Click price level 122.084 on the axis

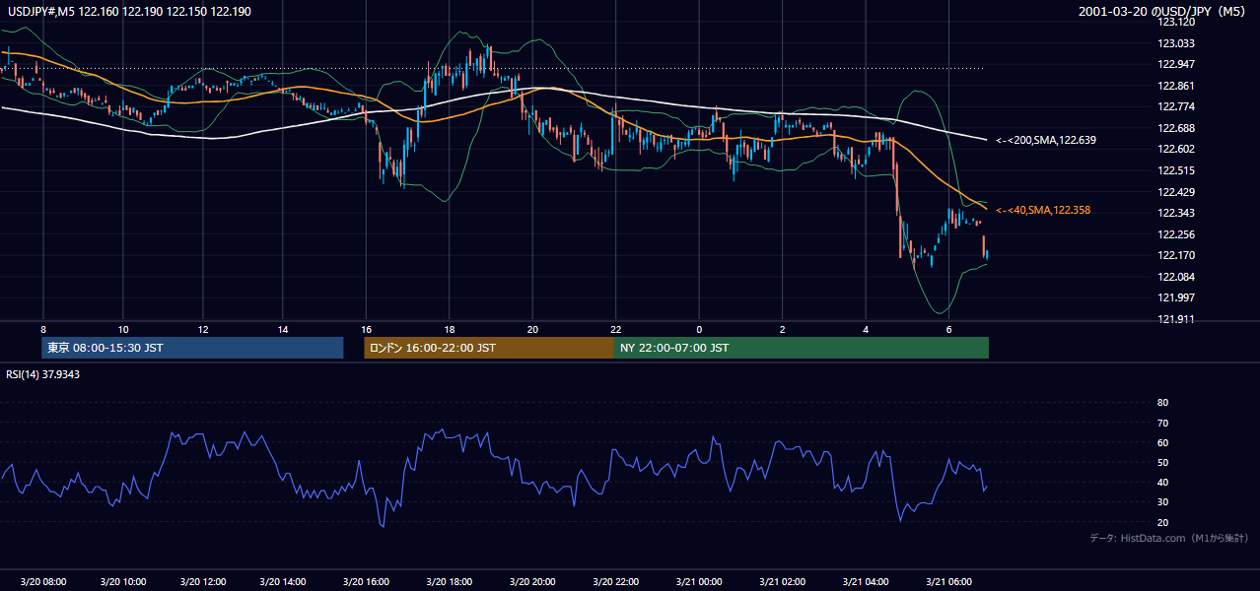1176,277
